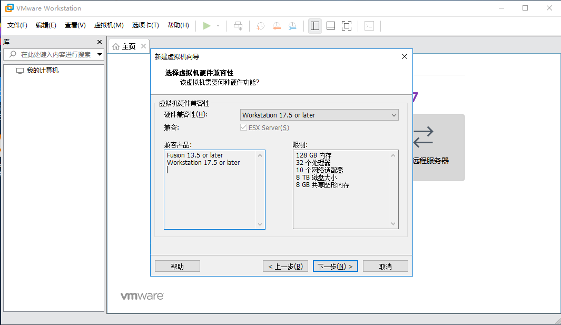Screen dimensions: 561x325
Task: Click down arrow of 兼容产品 list scrollbar
Action: [260, 224]
